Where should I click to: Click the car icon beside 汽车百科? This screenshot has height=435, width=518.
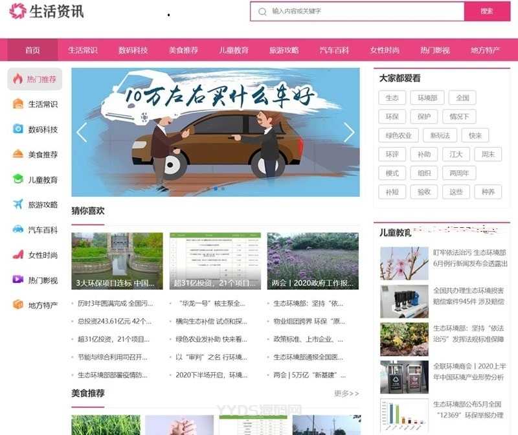[x=18, y=229]
